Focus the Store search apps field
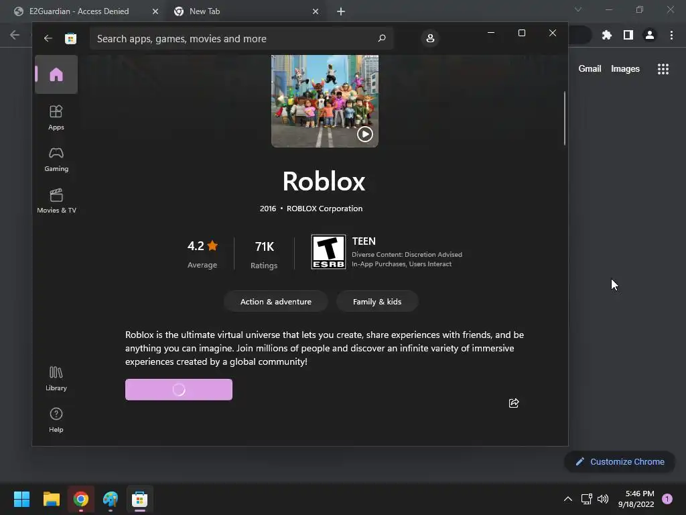This screenshot has height=515, width=686. point(241,38)
